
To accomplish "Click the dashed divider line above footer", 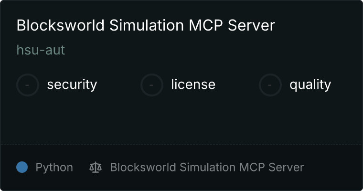I will [181, 145].
